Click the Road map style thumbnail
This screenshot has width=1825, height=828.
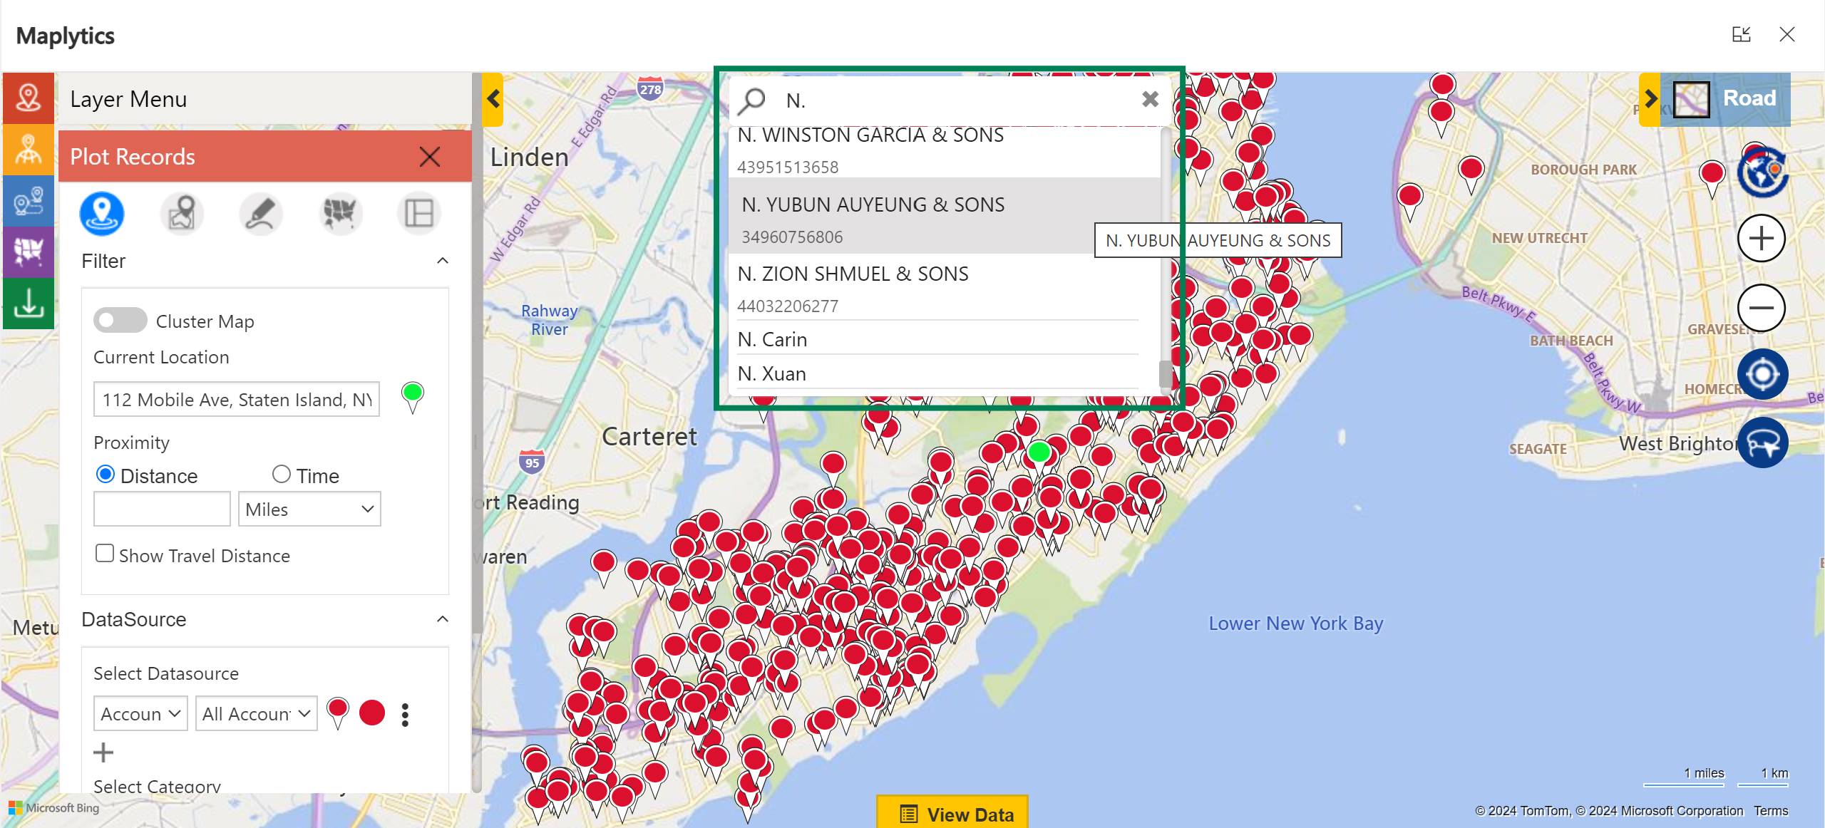(x=1691, y=99)
